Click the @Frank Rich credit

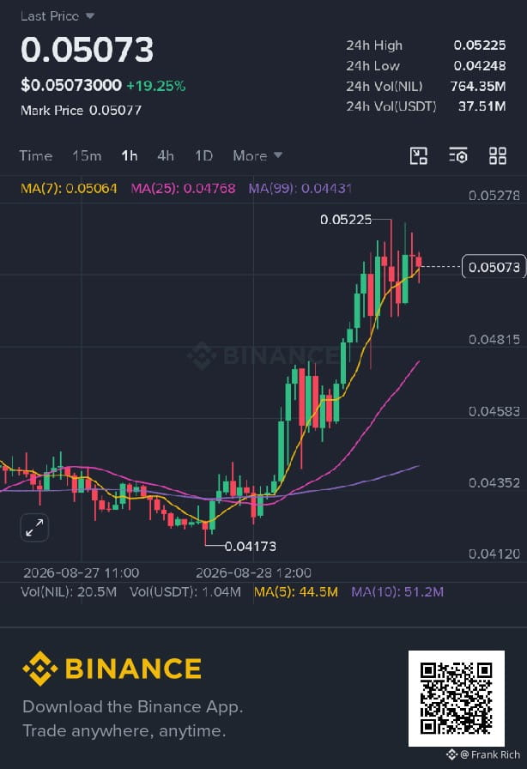(483, 754)
